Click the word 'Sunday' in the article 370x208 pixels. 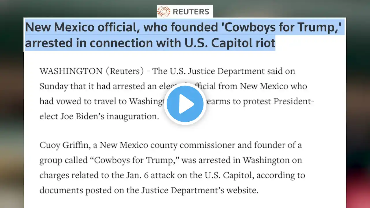tap(54, 86)
